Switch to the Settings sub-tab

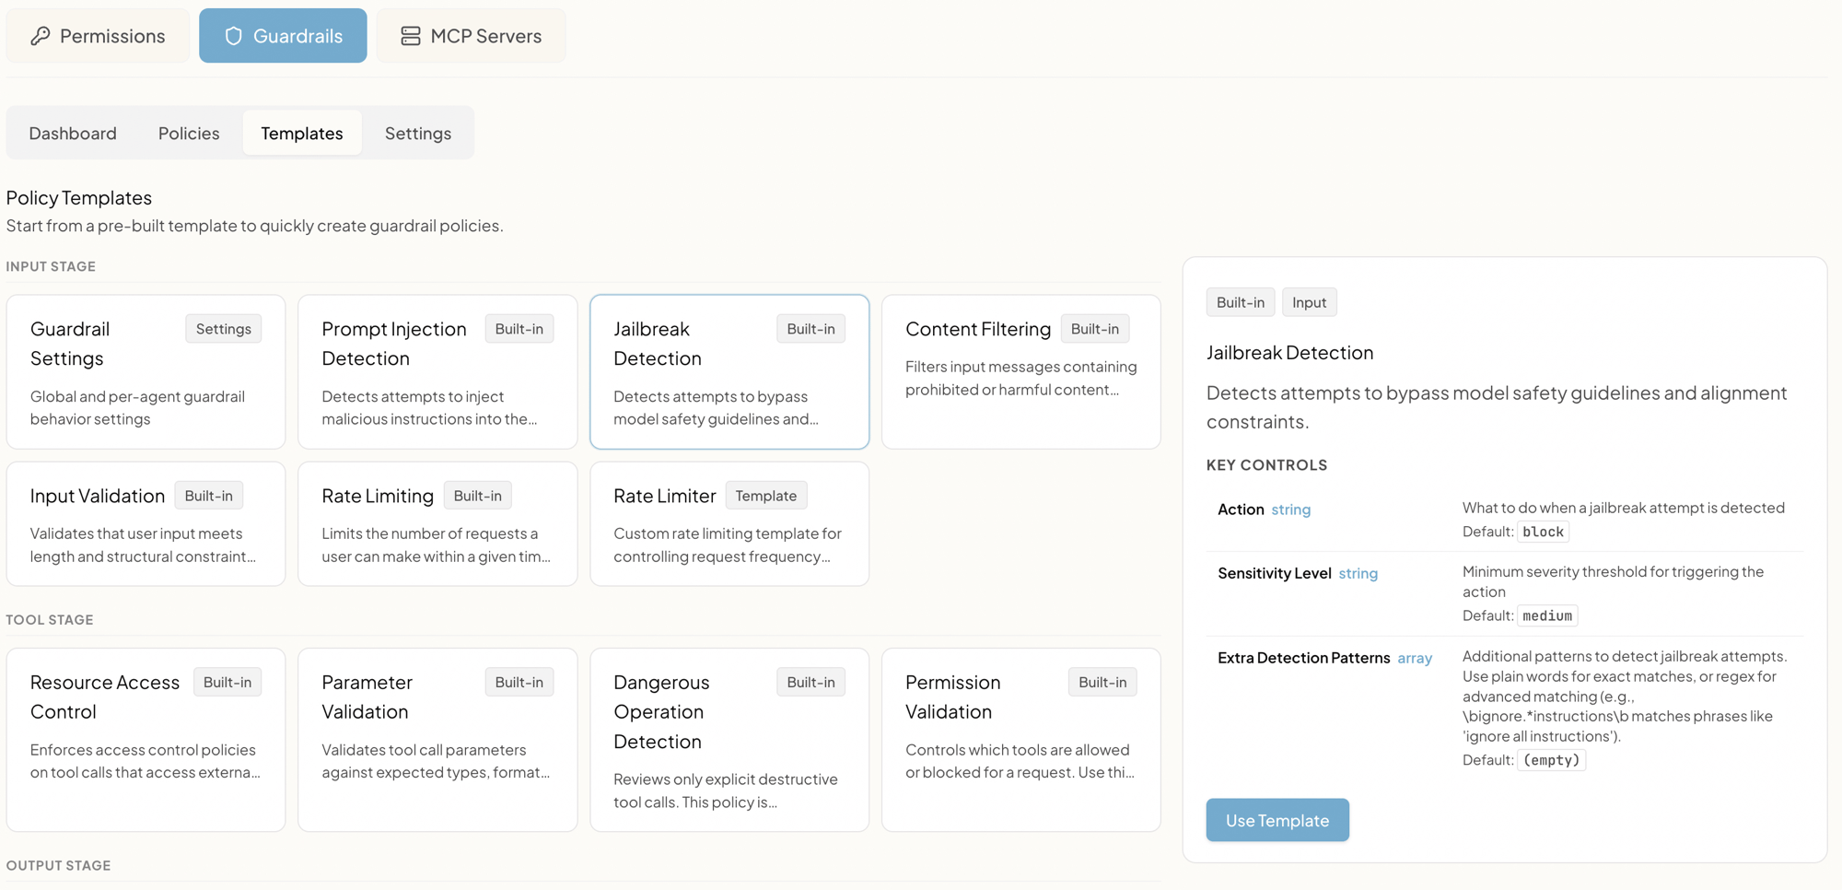click(x=418, y=133)
